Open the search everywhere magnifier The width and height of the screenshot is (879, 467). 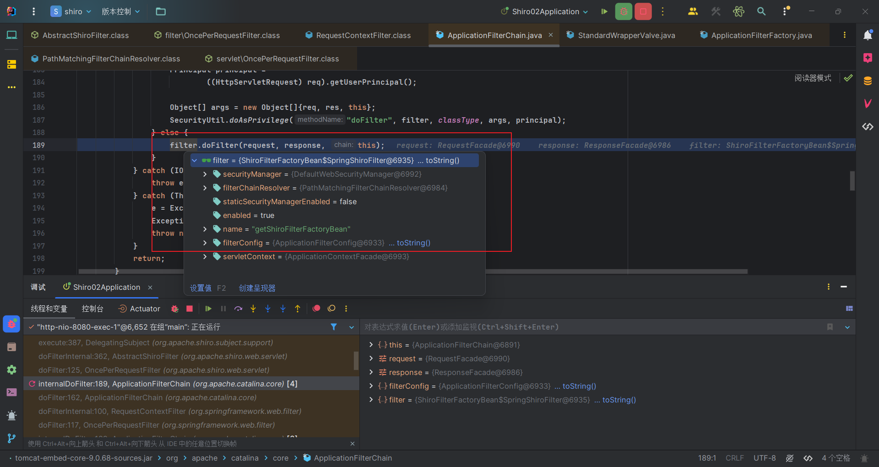pyautogui.click(x=761, y=11)
